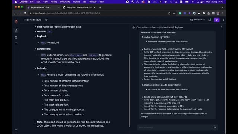This screenshot has width=238, height=134.
Task: Reload the current page
Action: coord(25,13)
